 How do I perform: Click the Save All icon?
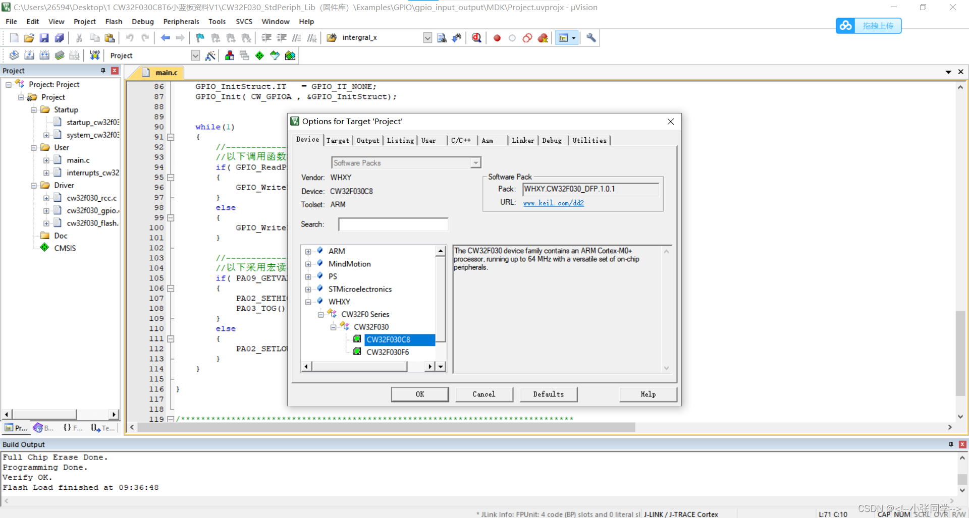60,38
